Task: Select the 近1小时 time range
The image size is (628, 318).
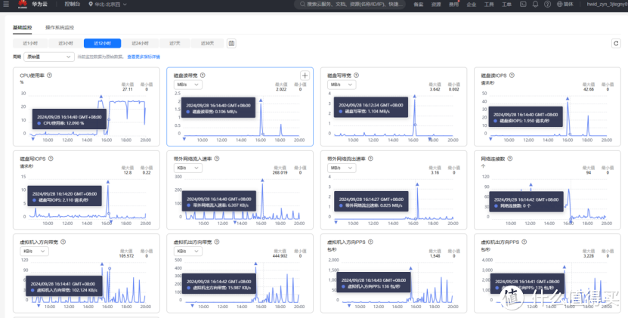Action: (31, 44)
